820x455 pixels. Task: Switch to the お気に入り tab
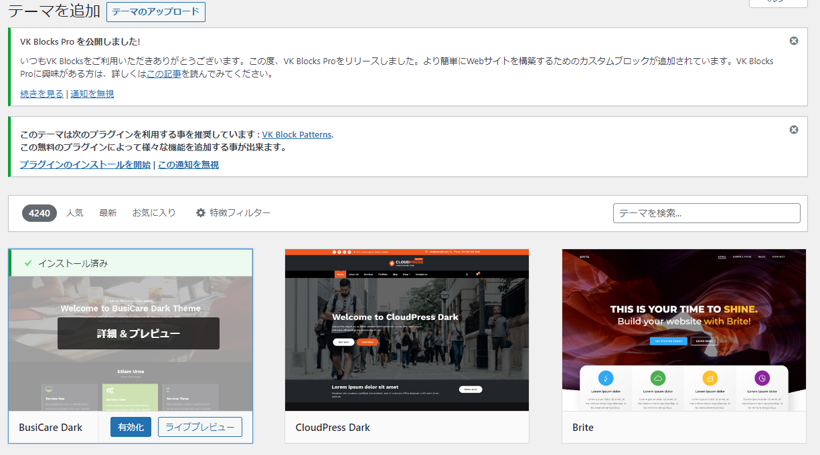154,212
